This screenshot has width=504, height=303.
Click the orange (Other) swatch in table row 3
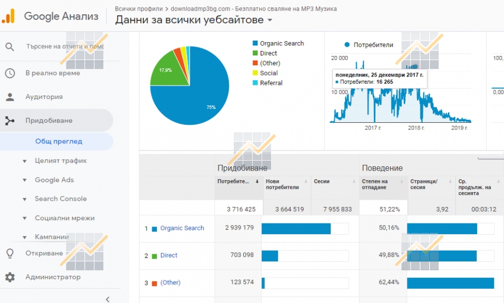click(154, 283)
